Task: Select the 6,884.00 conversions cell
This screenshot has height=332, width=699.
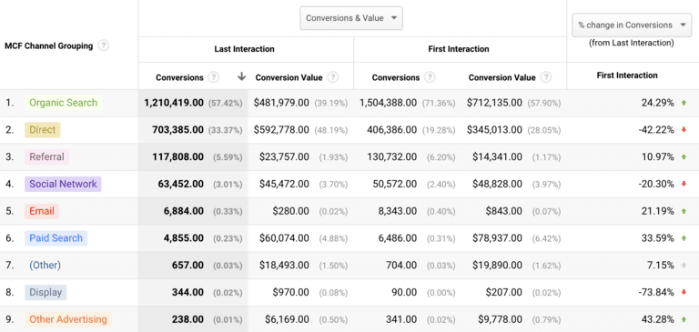Action: 184,211
